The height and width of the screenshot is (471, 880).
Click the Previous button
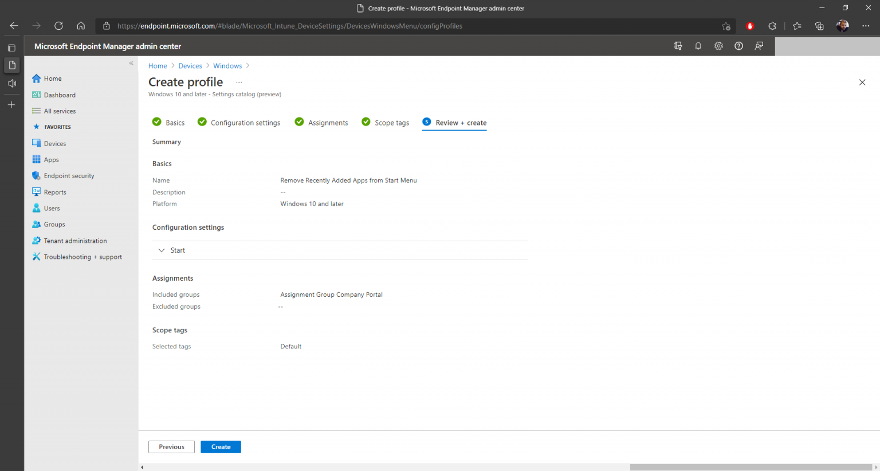[x=171, y=447]
